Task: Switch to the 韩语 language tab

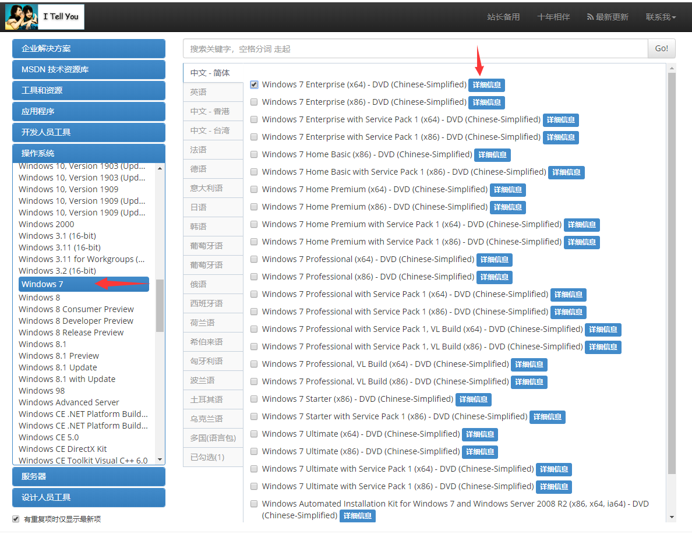Action: [x=213, y=227]
